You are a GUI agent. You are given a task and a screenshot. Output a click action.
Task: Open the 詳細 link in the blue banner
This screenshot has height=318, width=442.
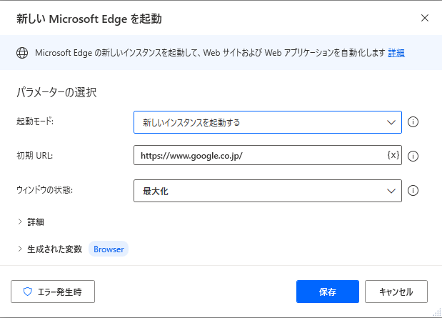pos(396,53)
